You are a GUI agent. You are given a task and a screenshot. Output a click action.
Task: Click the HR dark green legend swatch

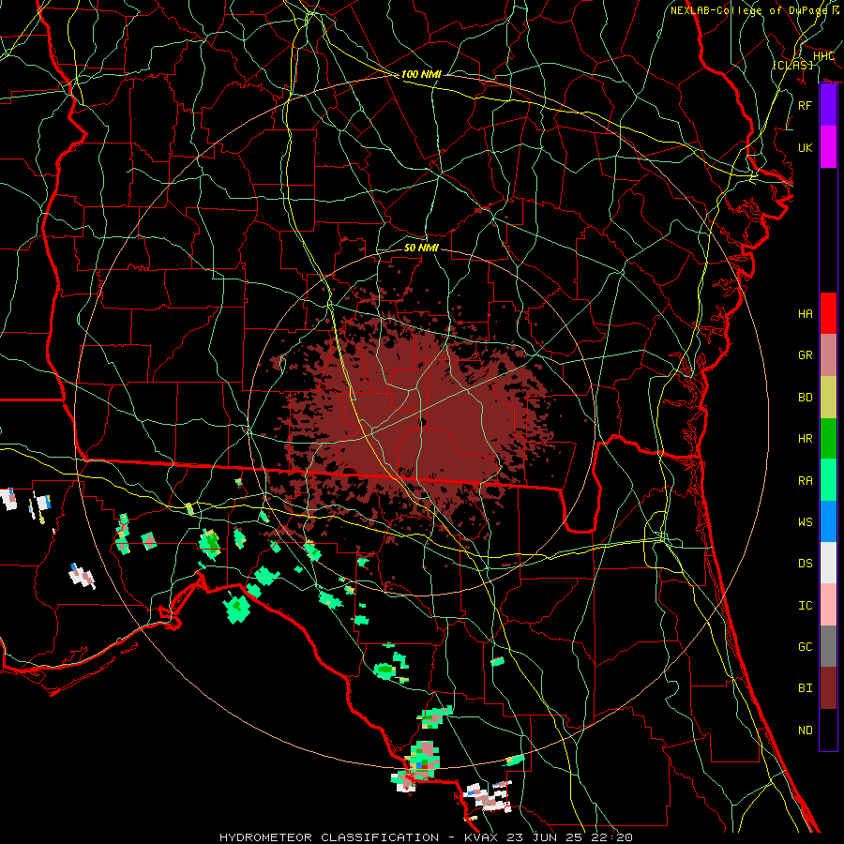tap(828, 439)
